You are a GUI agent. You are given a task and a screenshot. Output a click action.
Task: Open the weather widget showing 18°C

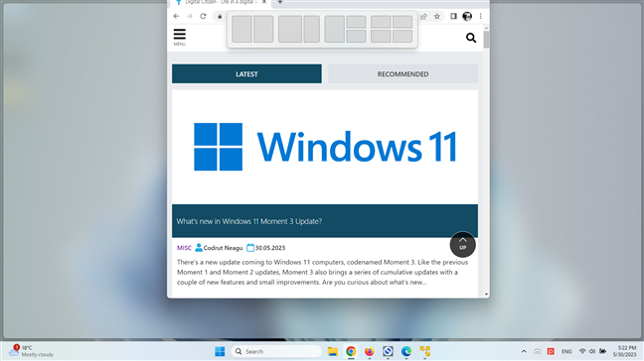click(x=32, y=351)
